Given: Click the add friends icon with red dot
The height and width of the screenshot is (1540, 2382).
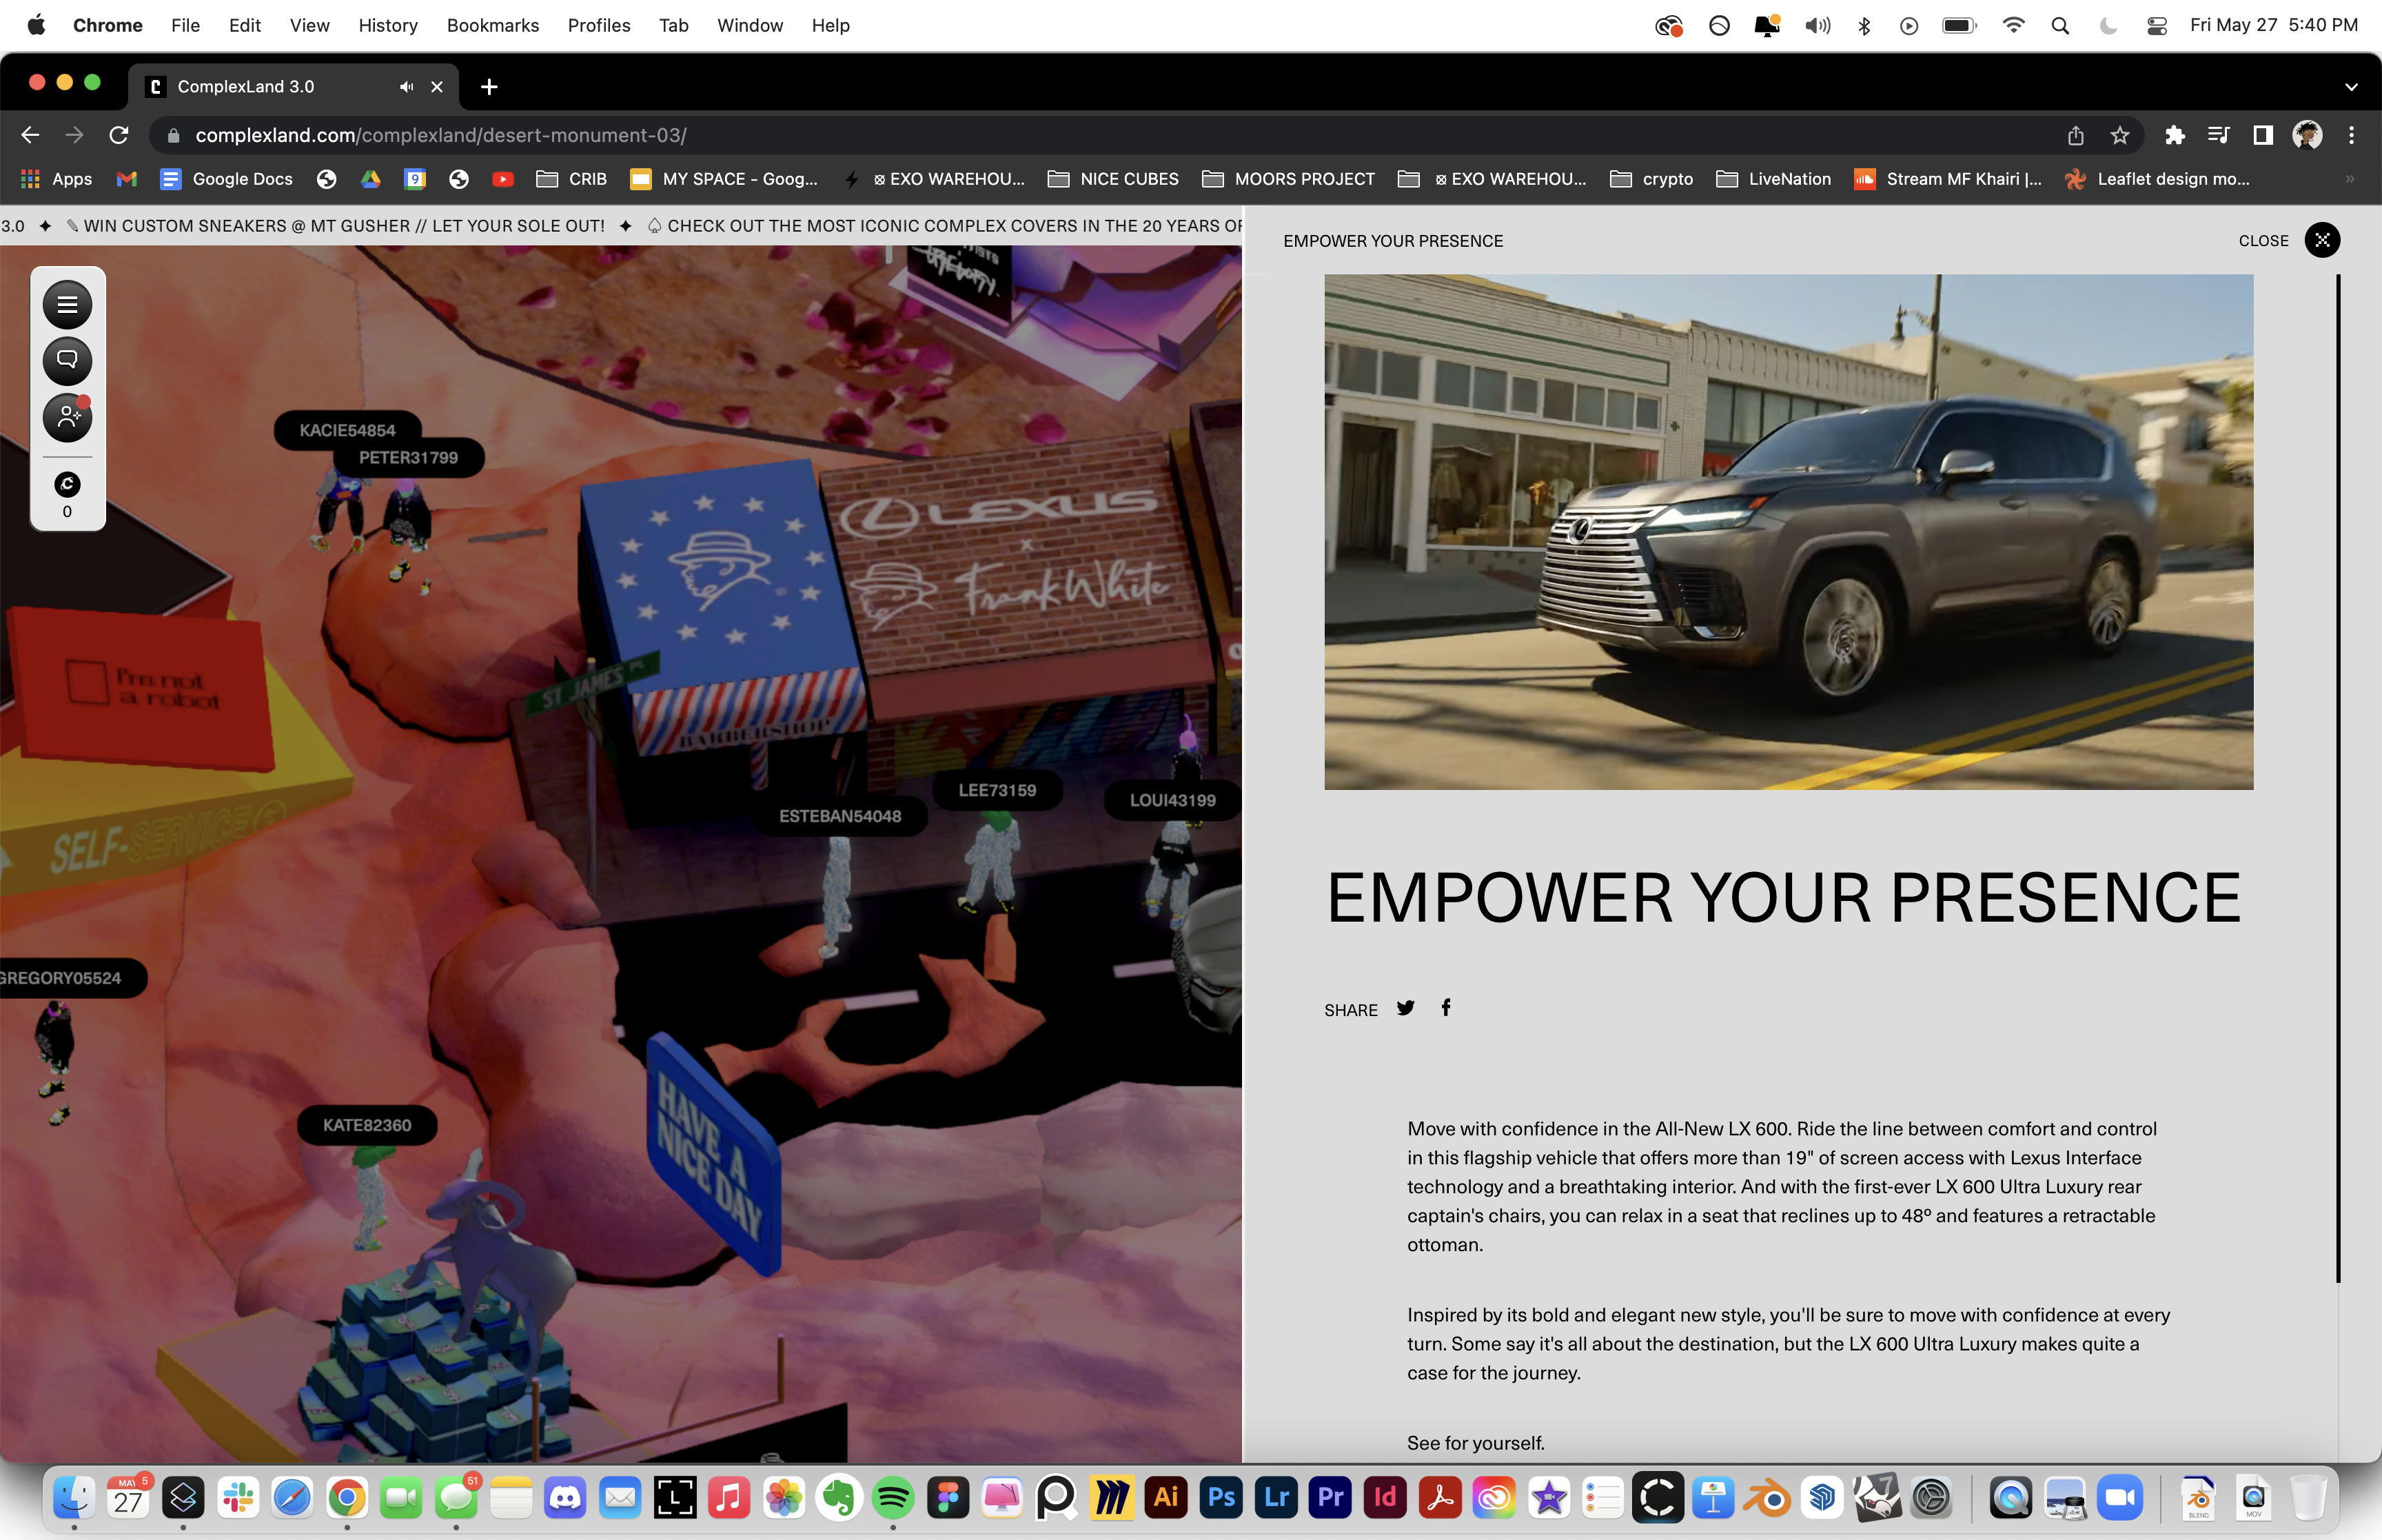Looking at the screenshot, I should (67, 417).
